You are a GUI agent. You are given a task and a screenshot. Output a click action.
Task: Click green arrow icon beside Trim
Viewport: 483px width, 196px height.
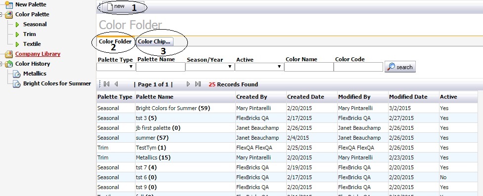pyautogui.click(x=18, y=34)
